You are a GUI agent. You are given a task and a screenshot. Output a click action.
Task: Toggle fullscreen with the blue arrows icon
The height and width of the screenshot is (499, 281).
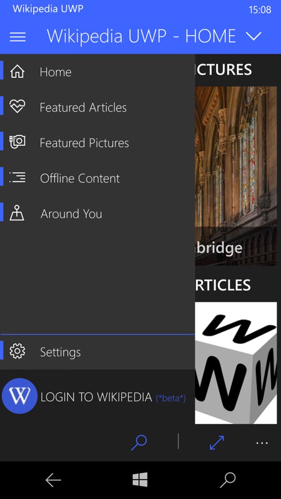217,443
